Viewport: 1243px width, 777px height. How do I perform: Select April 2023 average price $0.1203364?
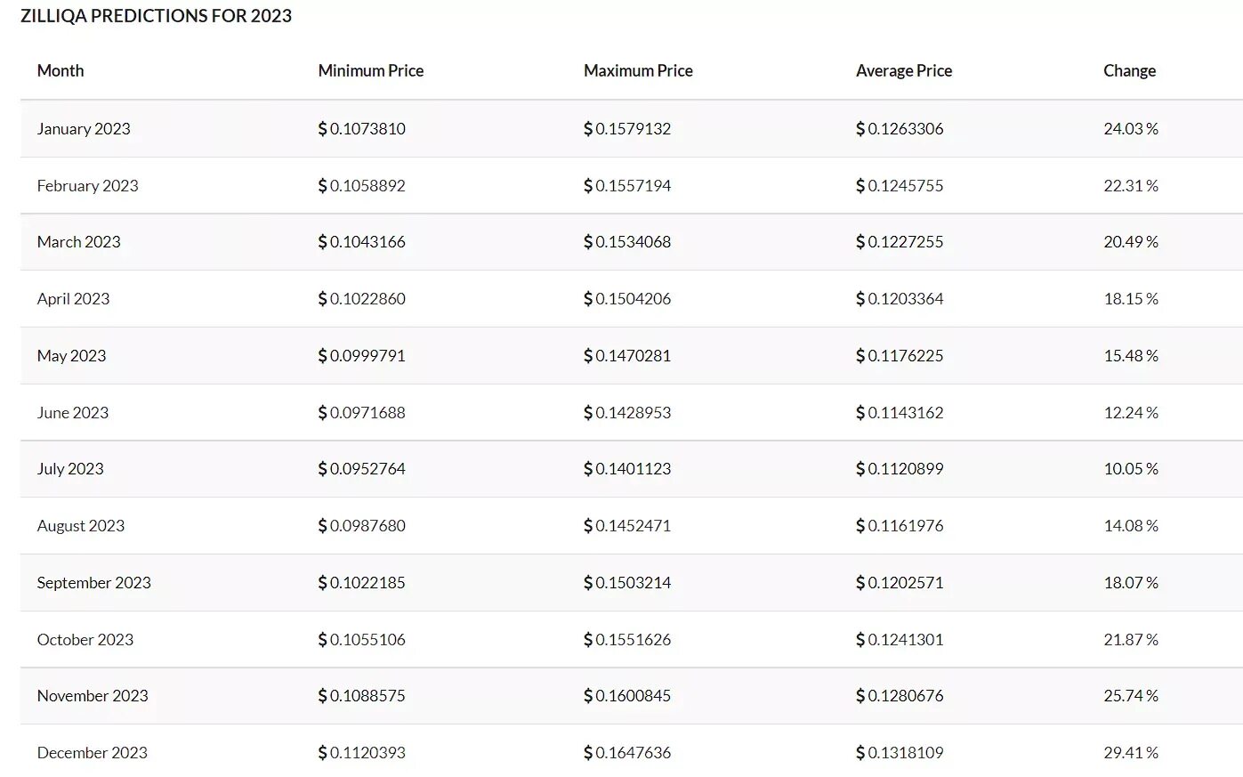[x=900, y=298]
